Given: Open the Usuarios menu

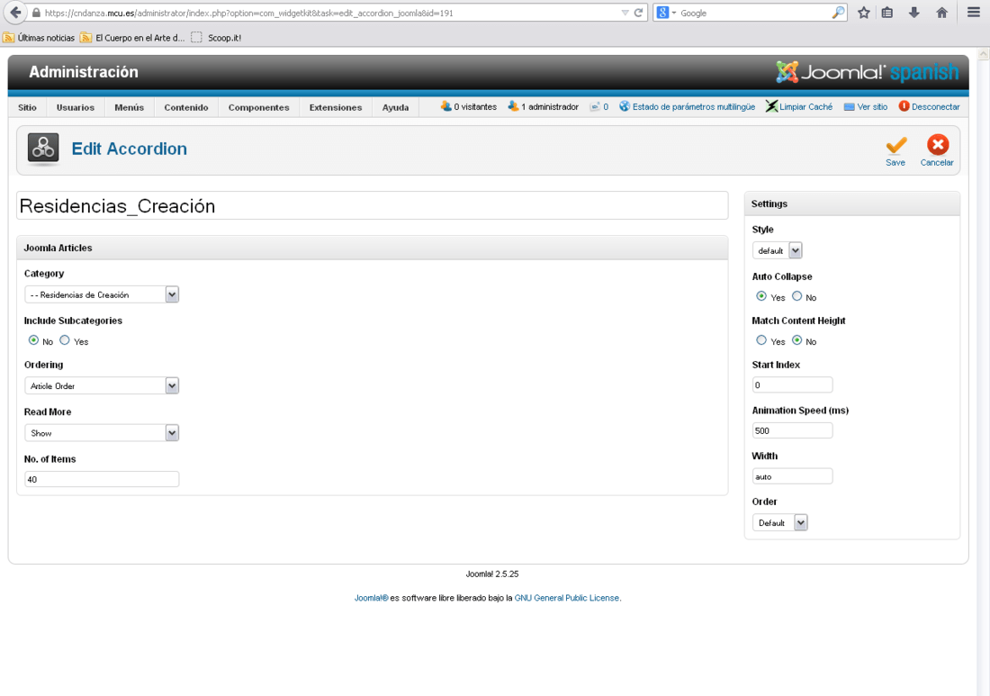Looking at the screenshot, I should (x=75, y=107).
